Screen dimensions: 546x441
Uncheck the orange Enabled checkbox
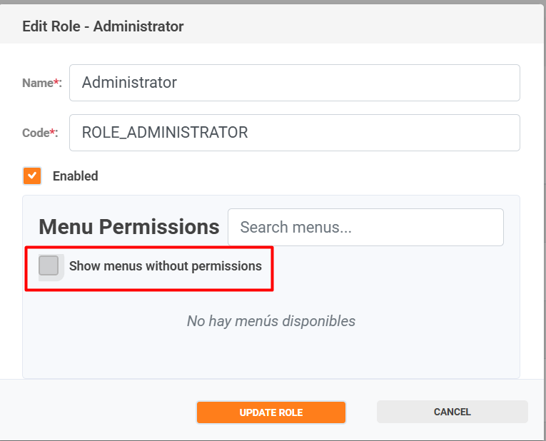[x=32, y=176]
